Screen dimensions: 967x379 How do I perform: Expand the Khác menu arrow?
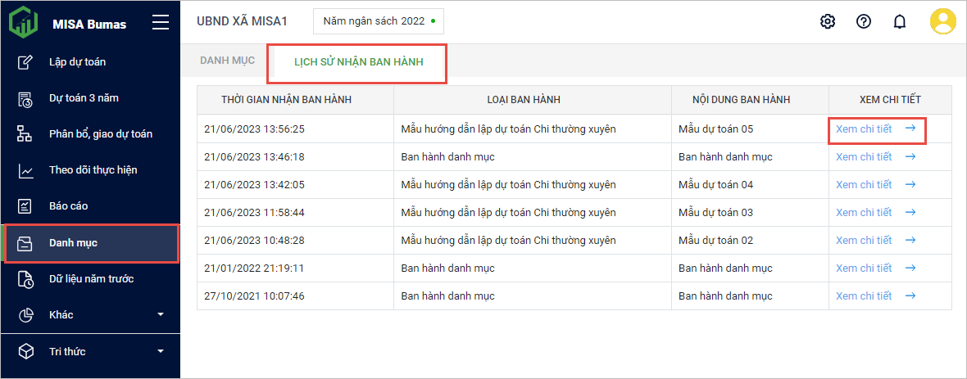161,314
